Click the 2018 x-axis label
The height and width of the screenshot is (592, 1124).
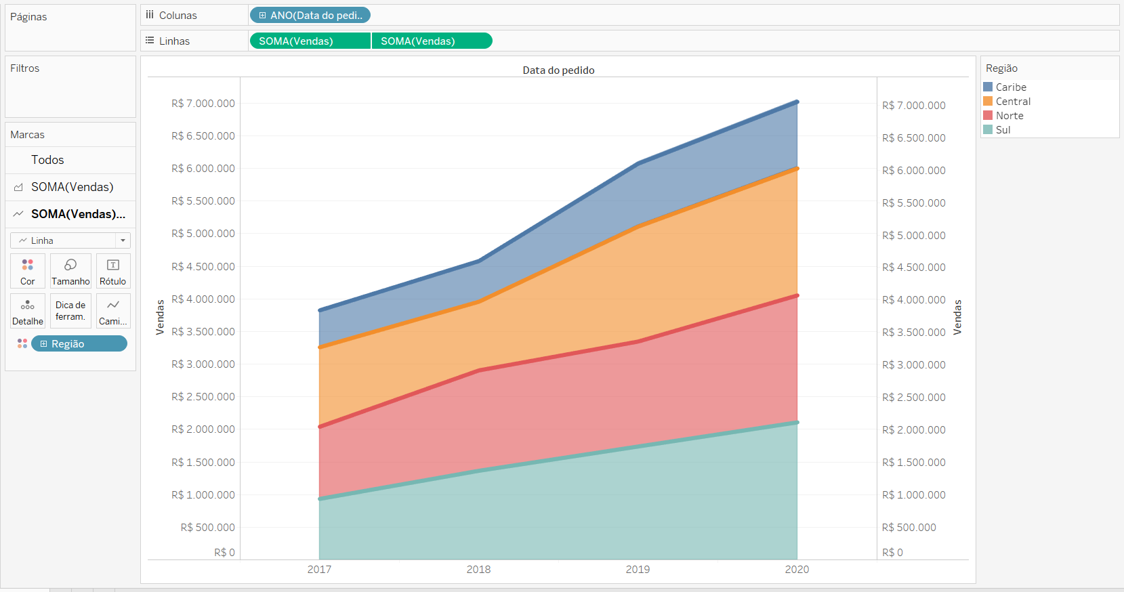(x=478, y=569)
